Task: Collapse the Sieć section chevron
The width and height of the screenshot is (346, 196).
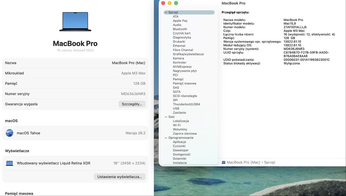Action: [166, 117]
